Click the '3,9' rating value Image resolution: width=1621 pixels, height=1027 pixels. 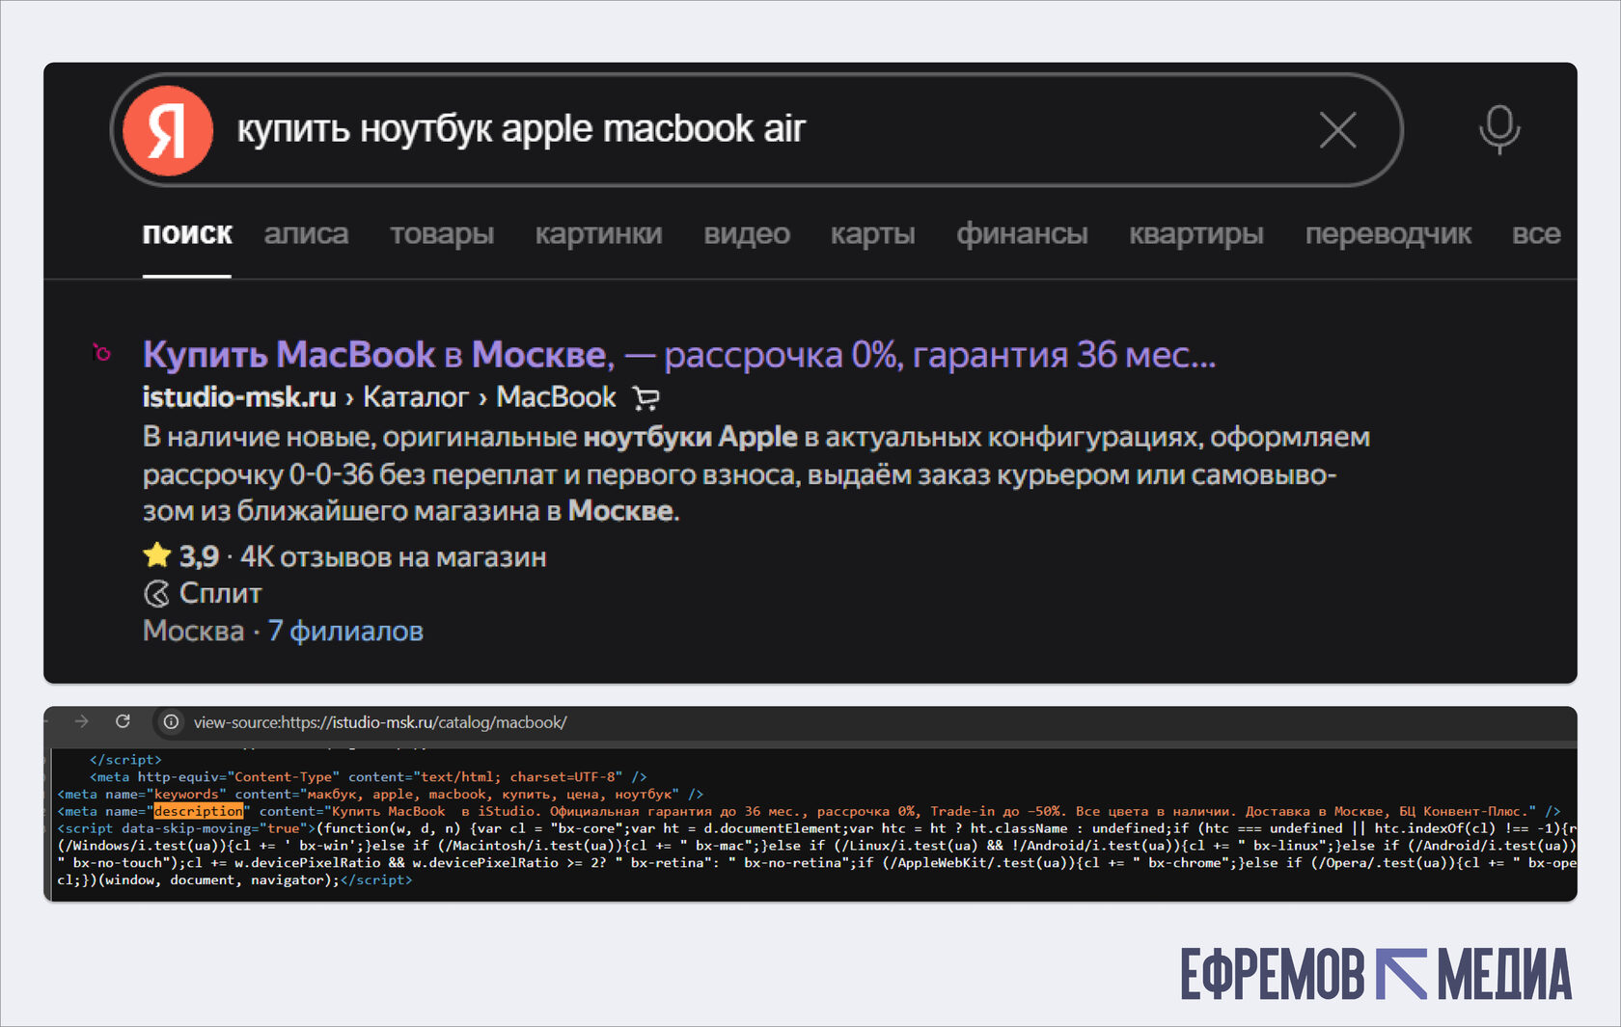199,556
